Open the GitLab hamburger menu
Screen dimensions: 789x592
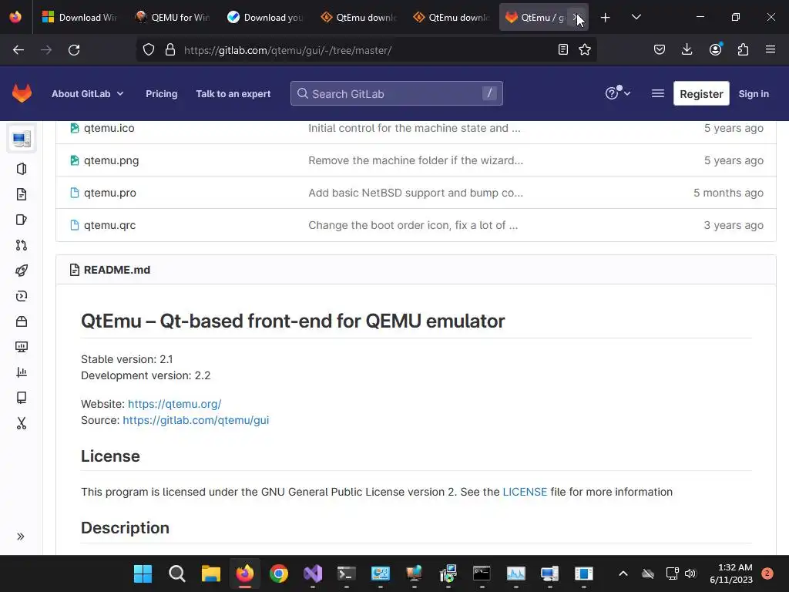[x=658, y=93]
